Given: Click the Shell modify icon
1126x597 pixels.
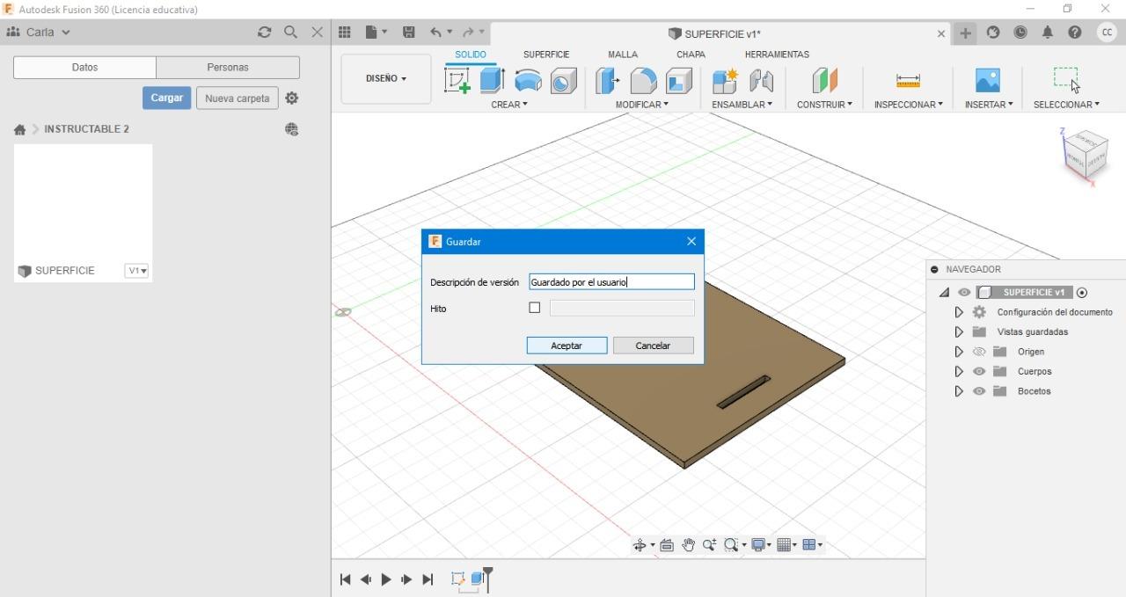Looking at the screenshot, I should tap(678, 81).
